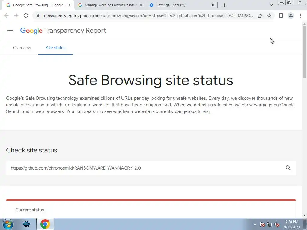This screenshot has height=230, width=307.
Task: Click the network tray icon
Action: 270,224
